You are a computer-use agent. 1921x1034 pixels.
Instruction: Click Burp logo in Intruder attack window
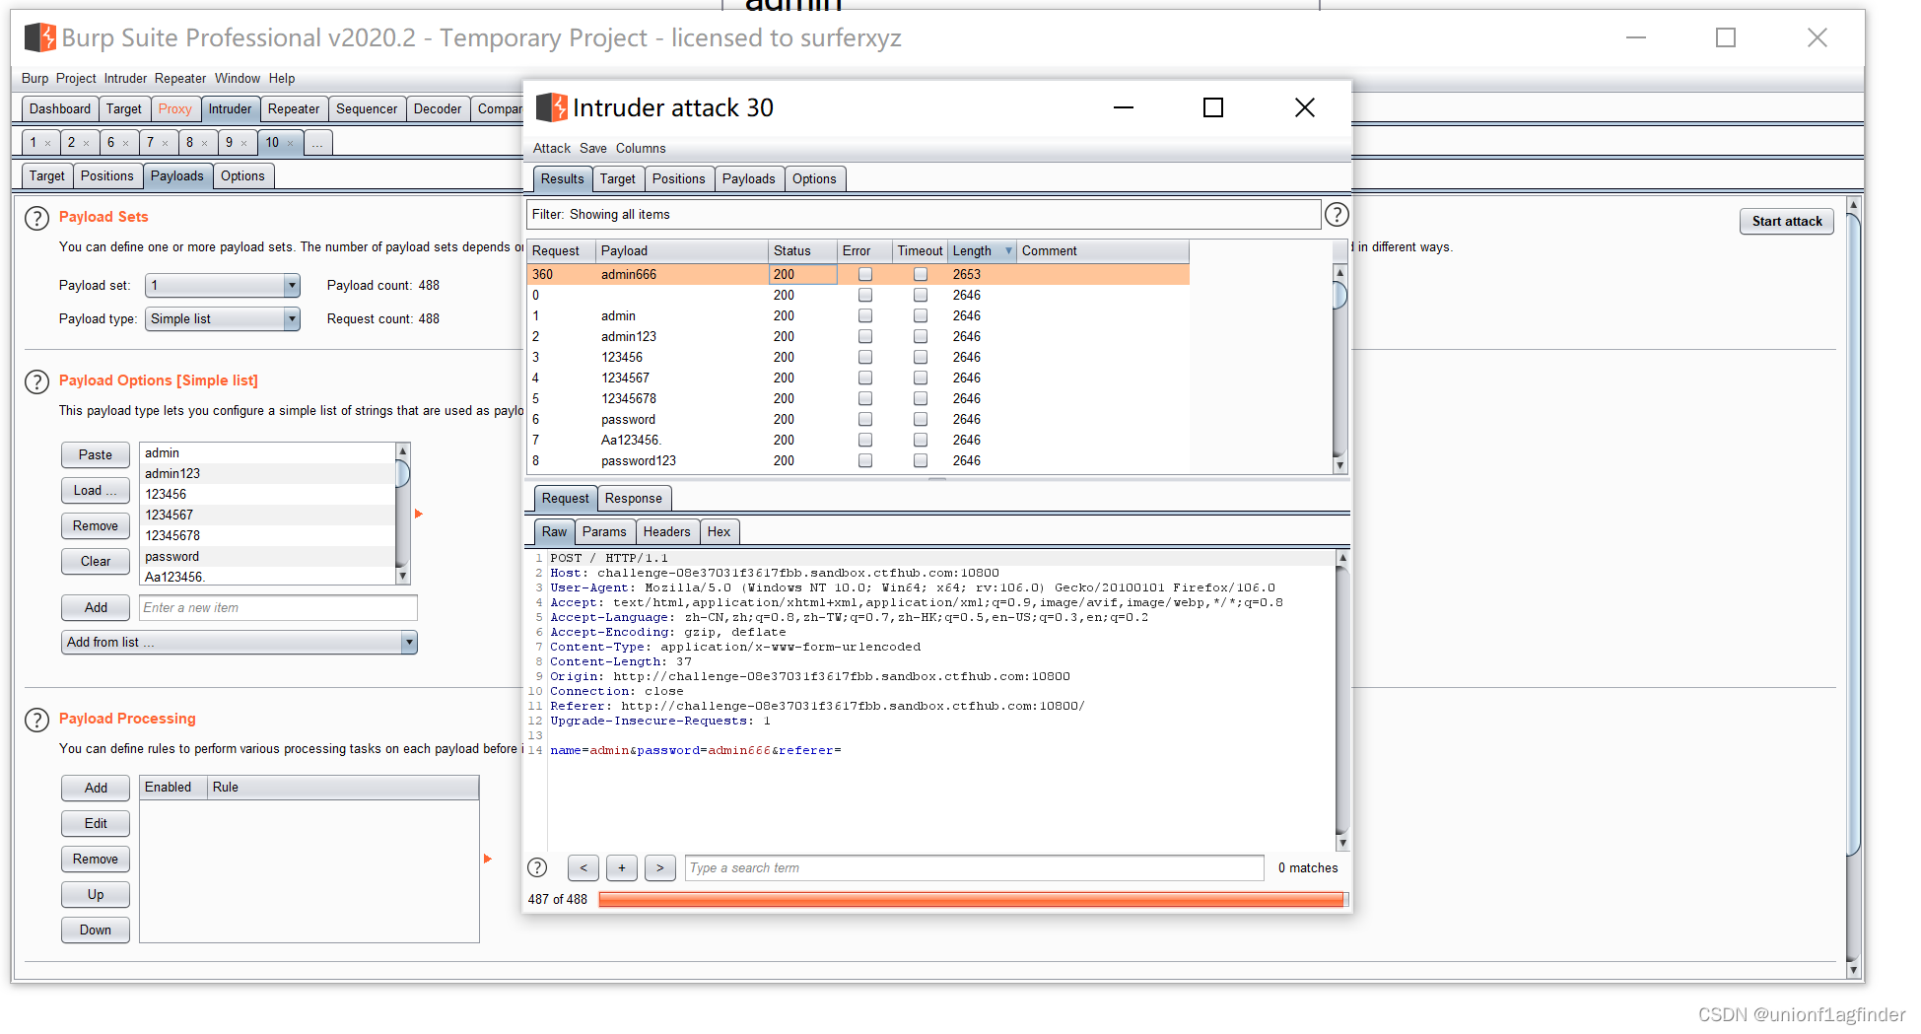point(552,107)
